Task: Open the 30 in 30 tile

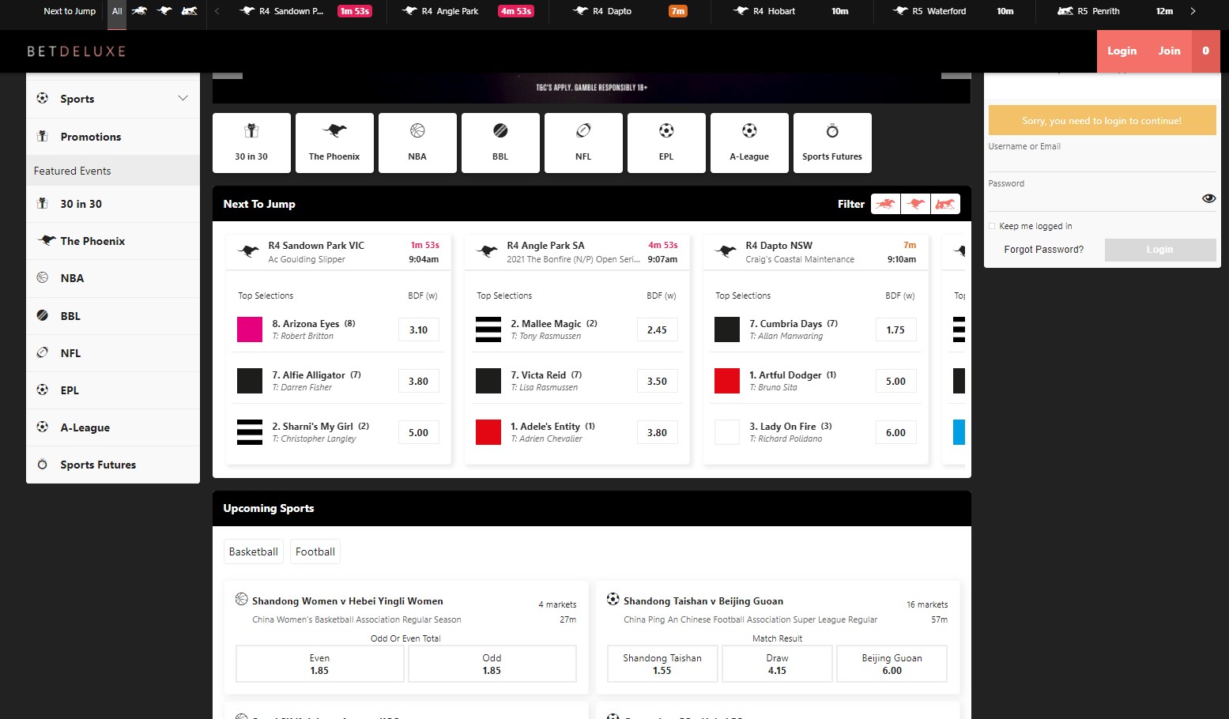Action: 251,142
